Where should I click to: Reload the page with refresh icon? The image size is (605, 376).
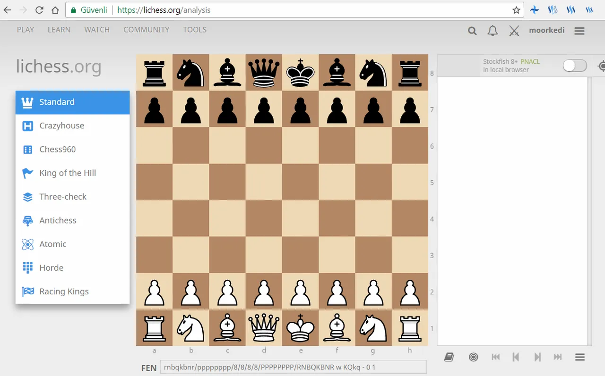39,10
